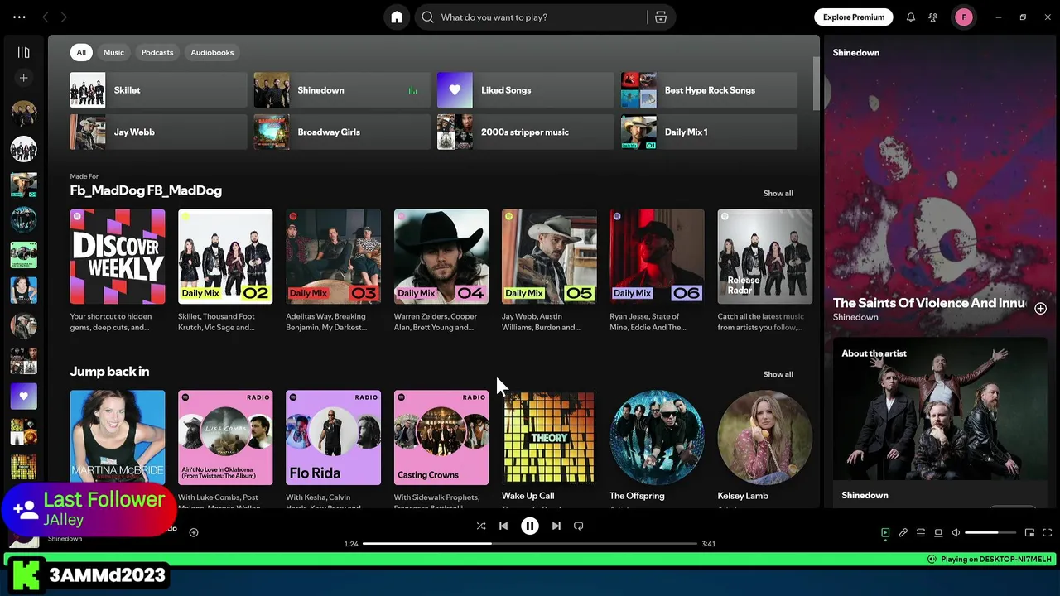Open Daily Mix 03 card

[333, 271]
